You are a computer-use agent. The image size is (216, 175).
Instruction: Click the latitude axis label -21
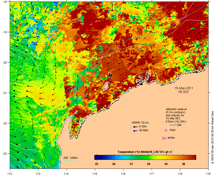(5, 93)
